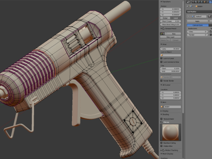This screenshot has width=212, height=159.
Task: Collapse the 3D Cursor panel
Action: coord(161,85)
